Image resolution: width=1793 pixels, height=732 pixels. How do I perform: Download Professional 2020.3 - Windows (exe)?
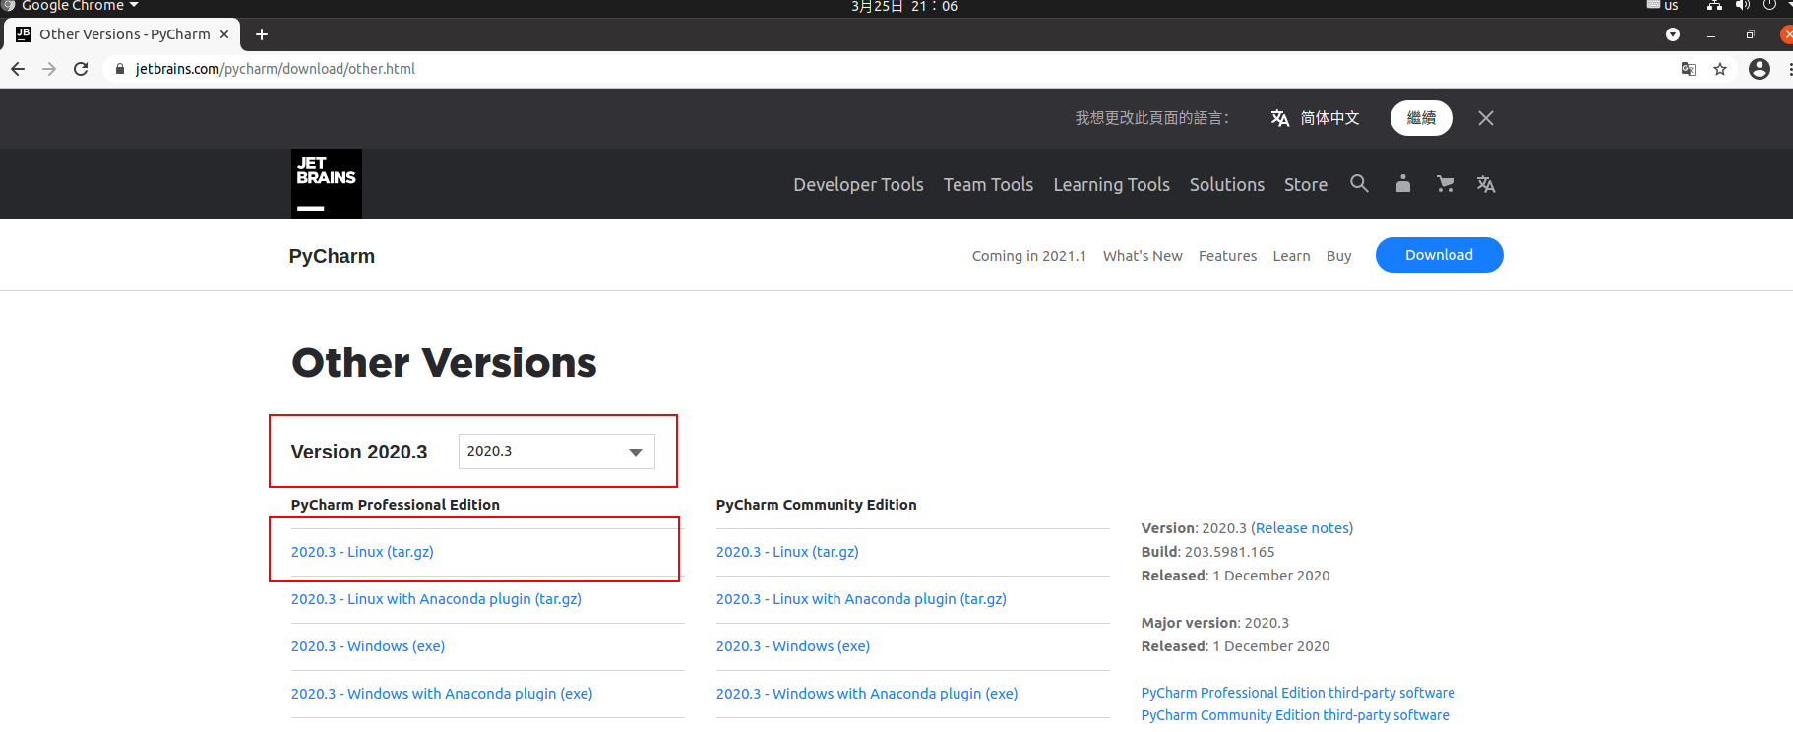(368, 646)
